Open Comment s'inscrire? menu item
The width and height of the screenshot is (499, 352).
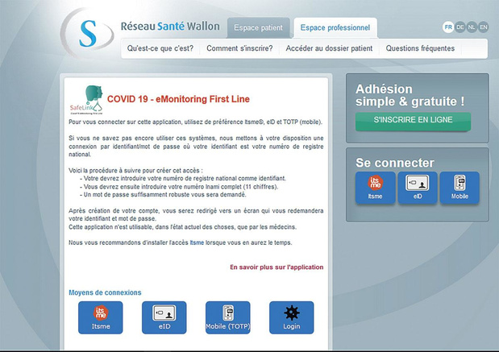(239, 48)
